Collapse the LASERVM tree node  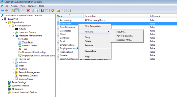[x=3, y=19]
